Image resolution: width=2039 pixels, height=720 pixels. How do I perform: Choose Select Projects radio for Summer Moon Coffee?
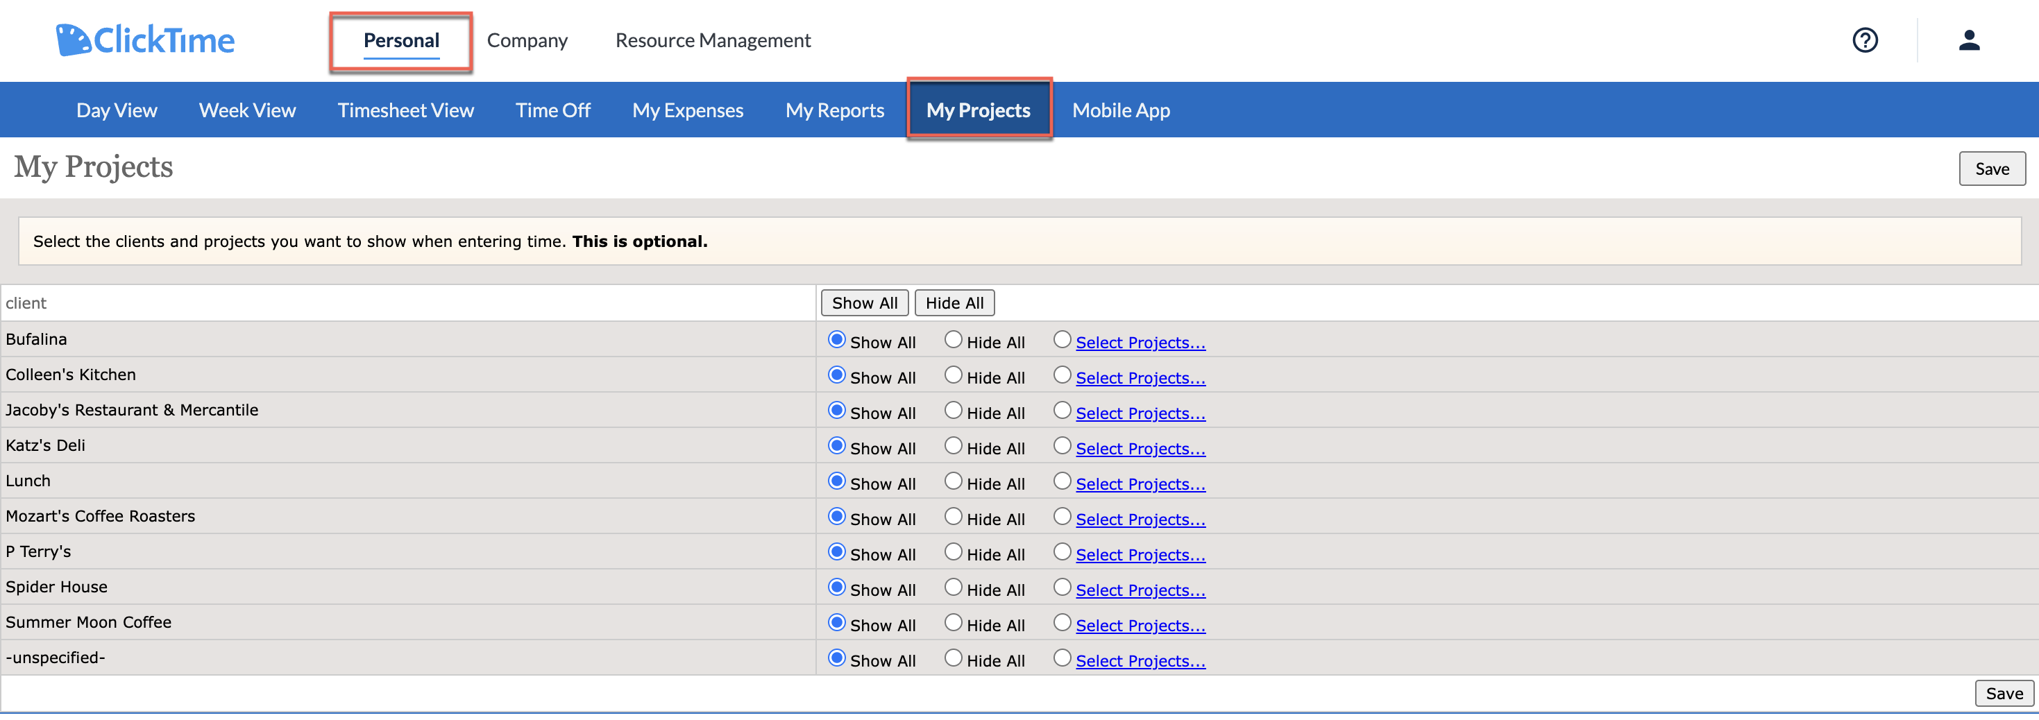(x=1063, y=623)
